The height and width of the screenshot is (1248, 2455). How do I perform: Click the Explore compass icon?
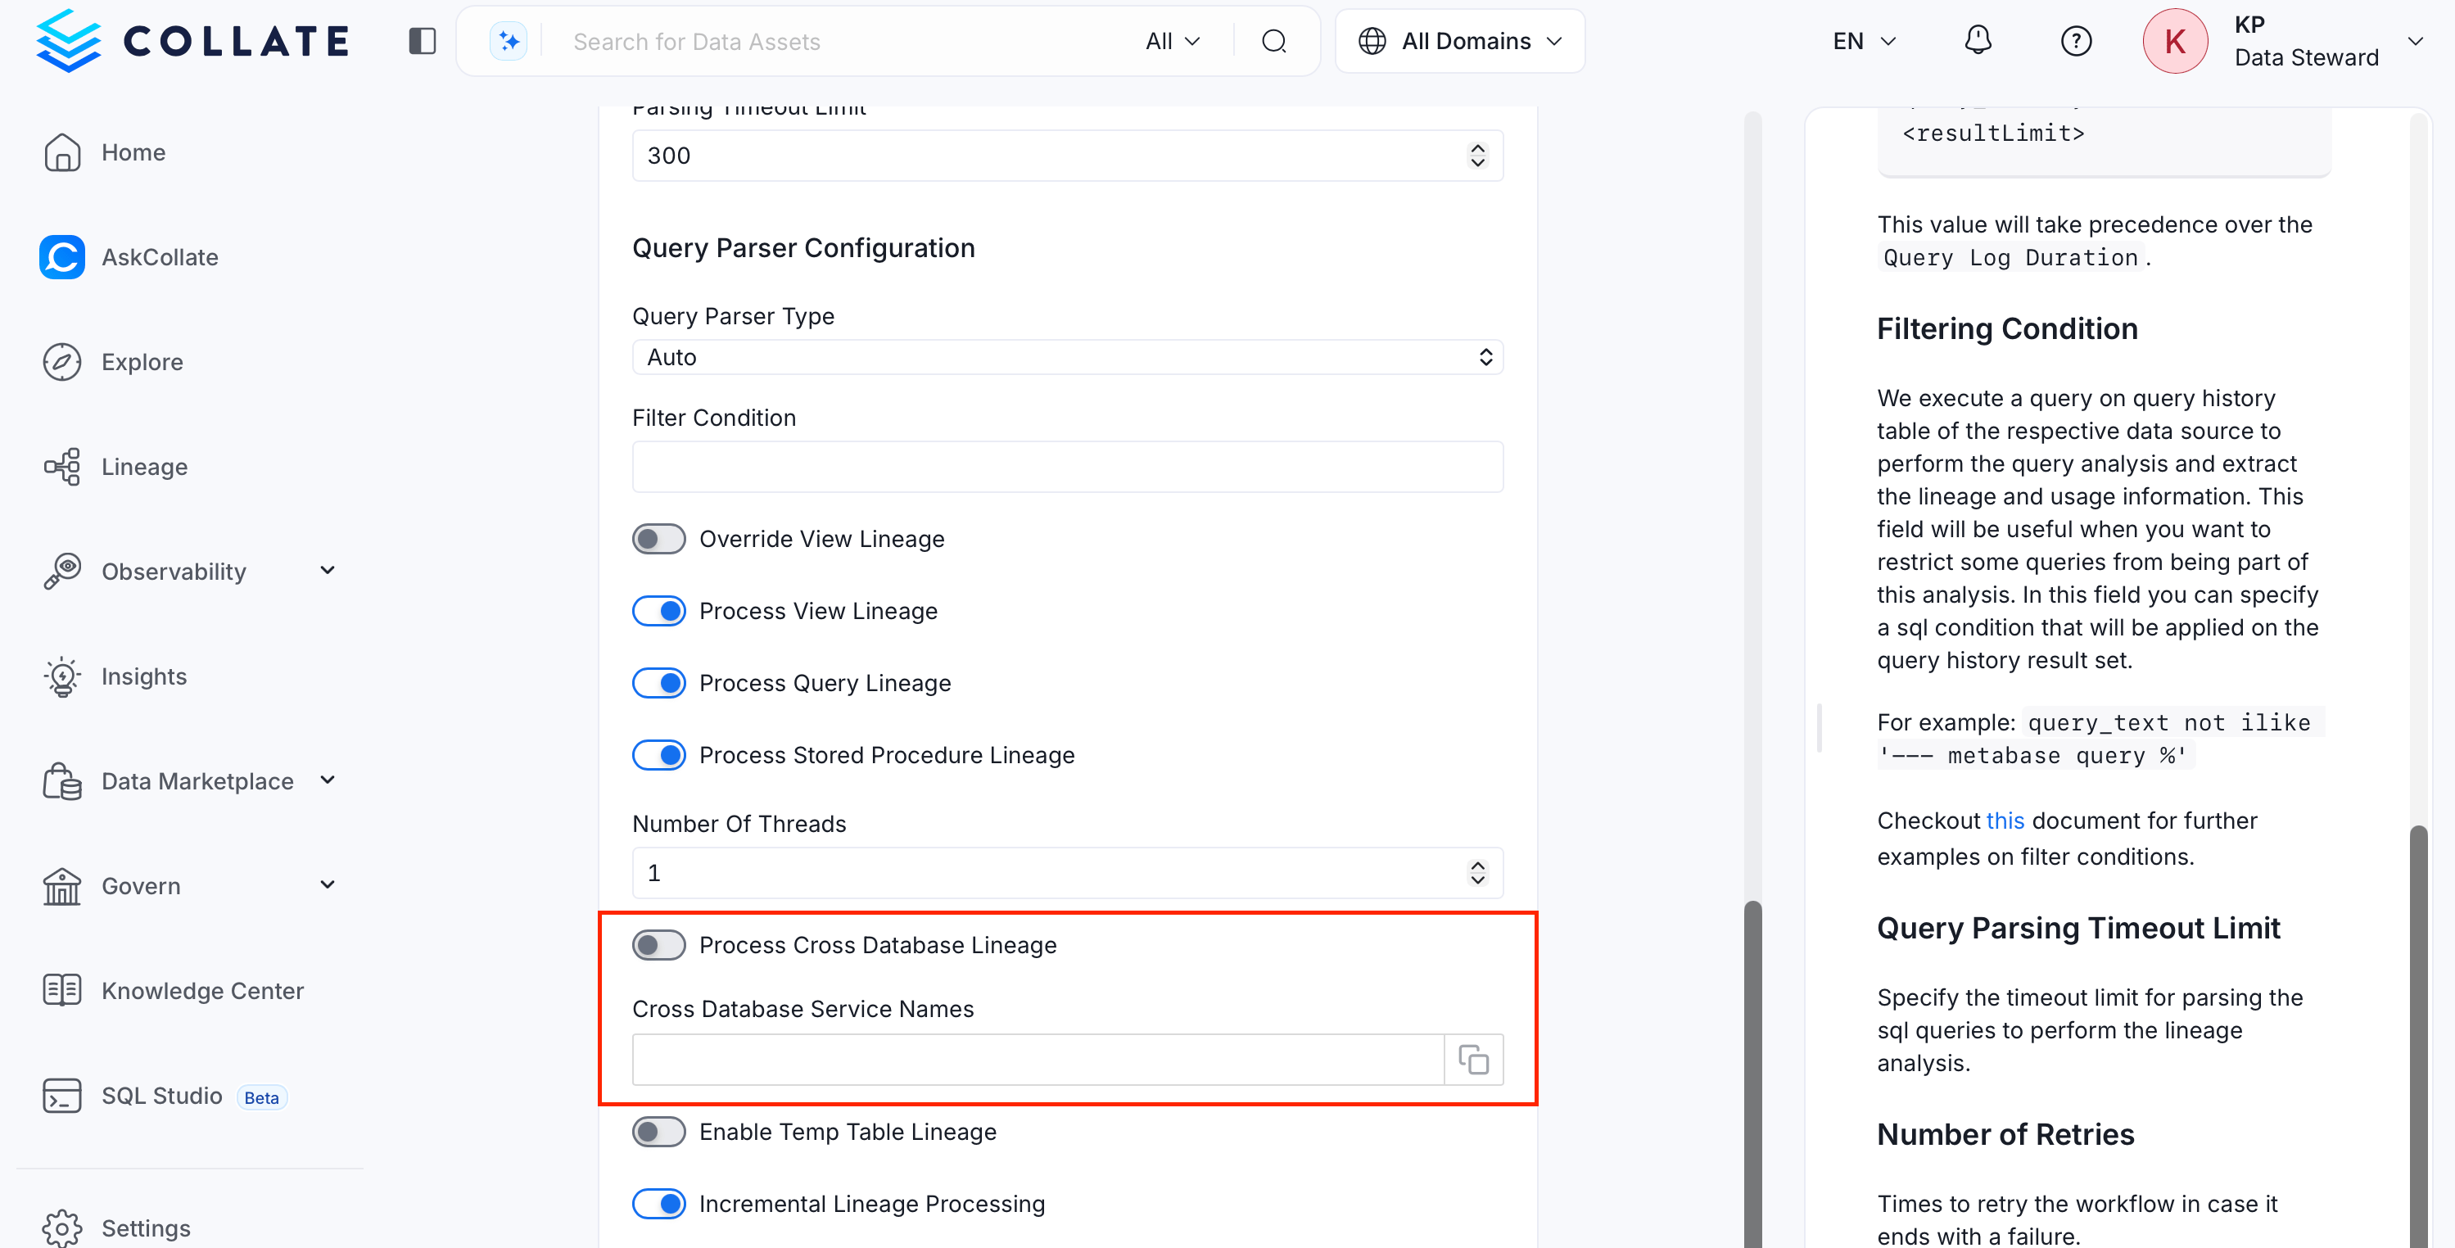(62, 362)
